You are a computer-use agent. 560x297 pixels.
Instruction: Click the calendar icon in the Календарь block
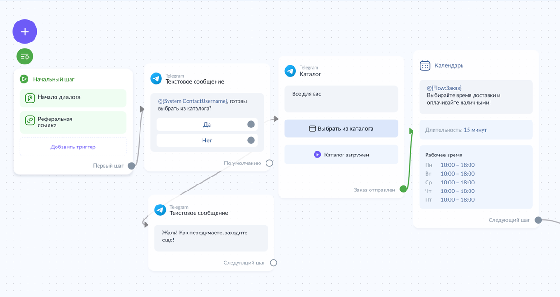[425, 65]
